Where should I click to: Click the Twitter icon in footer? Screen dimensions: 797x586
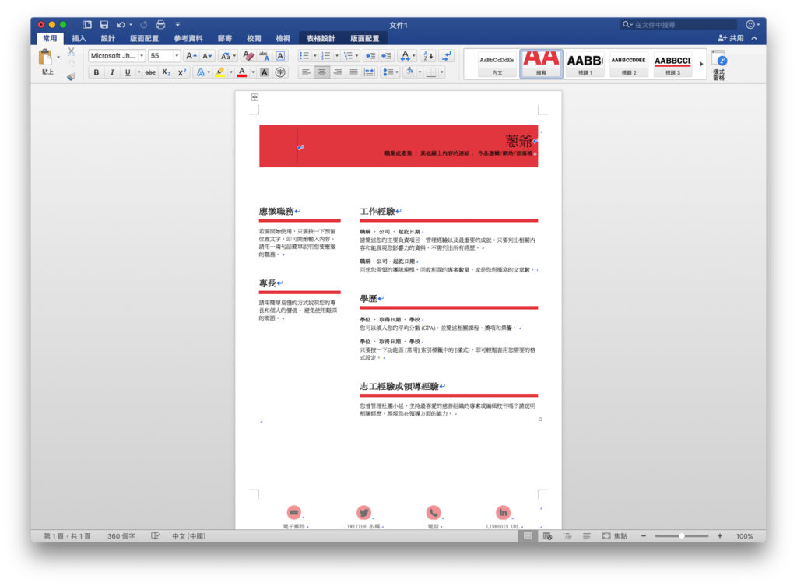pos(363,512)
